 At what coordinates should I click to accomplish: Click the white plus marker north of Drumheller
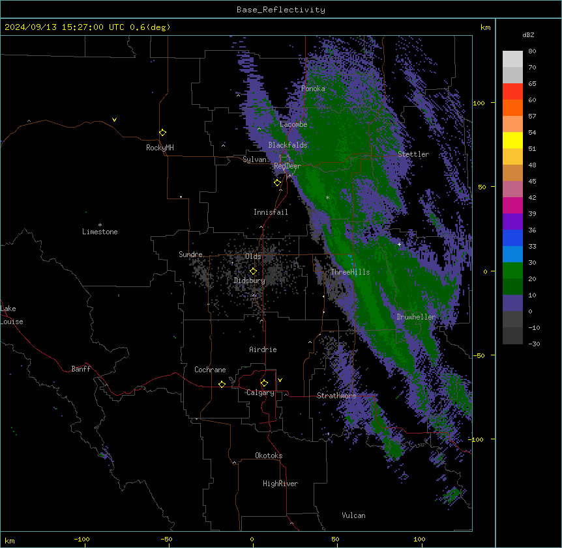coord(399,244)
